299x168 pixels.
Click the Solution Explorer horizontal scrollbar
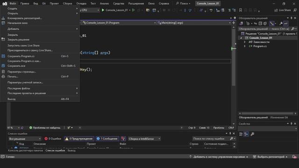[268, 113]
